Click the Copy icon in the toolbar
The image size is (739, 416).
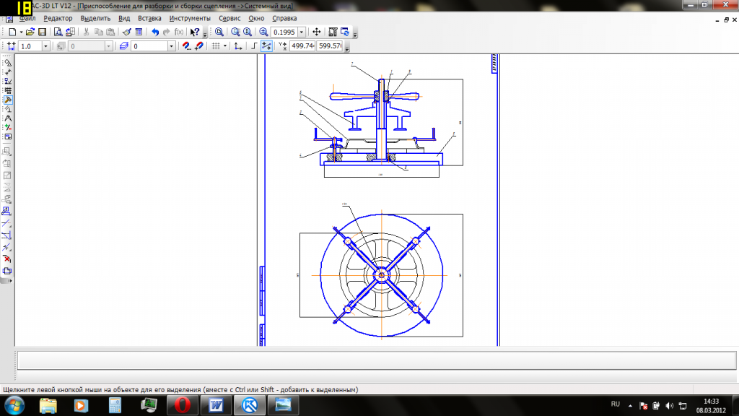pyautogui.click(x=98, y=32)
